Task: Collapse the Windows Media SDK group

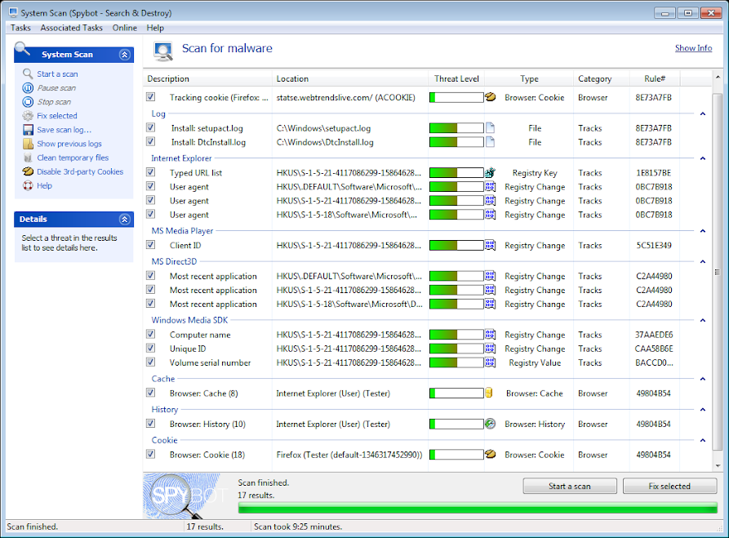Action: 703,320
